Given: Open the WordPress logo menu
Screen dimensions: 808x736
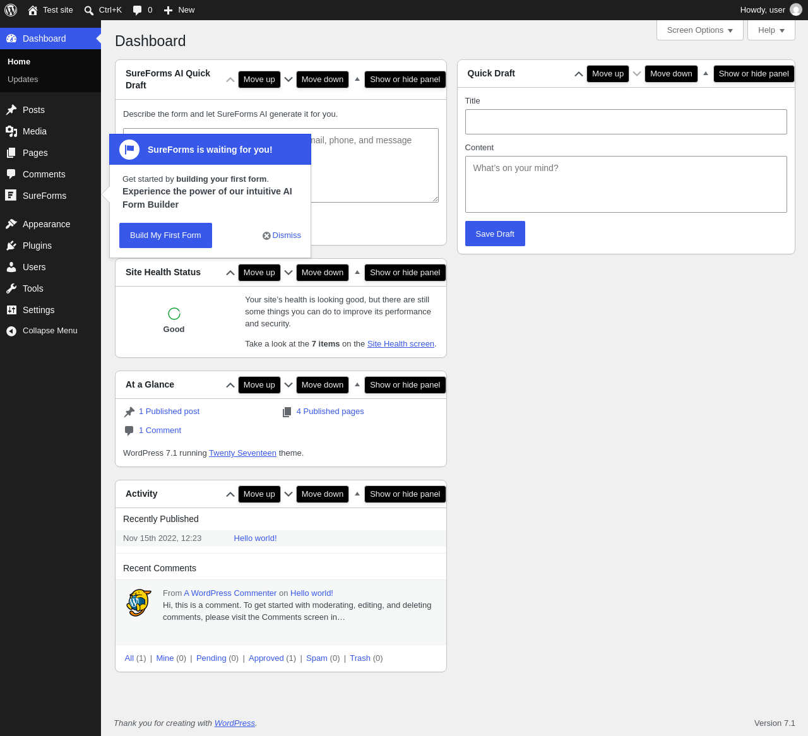Looking at the screenshot, I should [x=11, y=10].
